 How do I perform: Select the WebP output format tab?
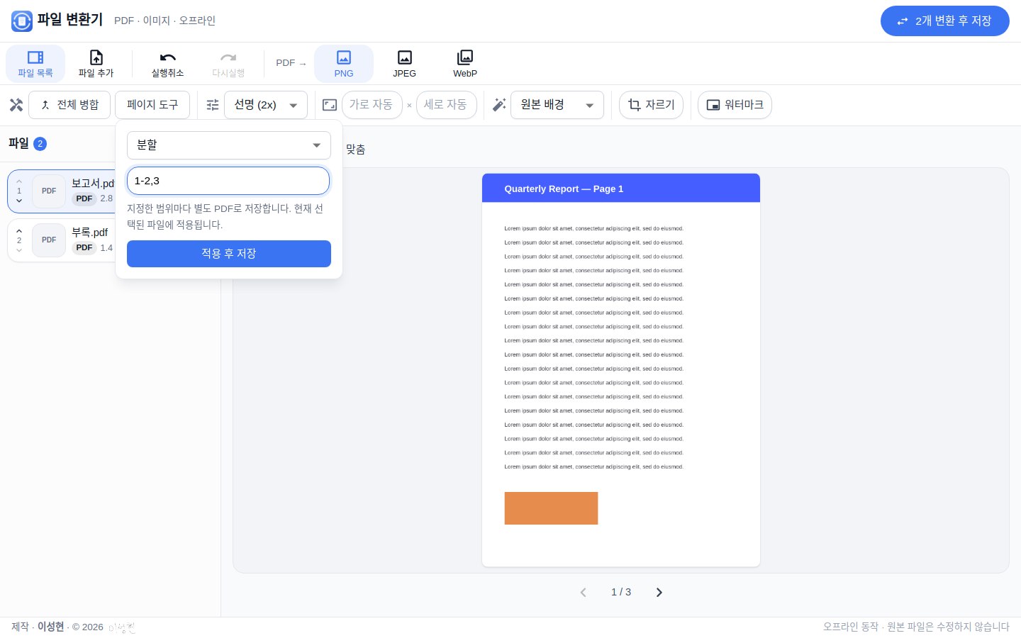click(x=465, y=64)
